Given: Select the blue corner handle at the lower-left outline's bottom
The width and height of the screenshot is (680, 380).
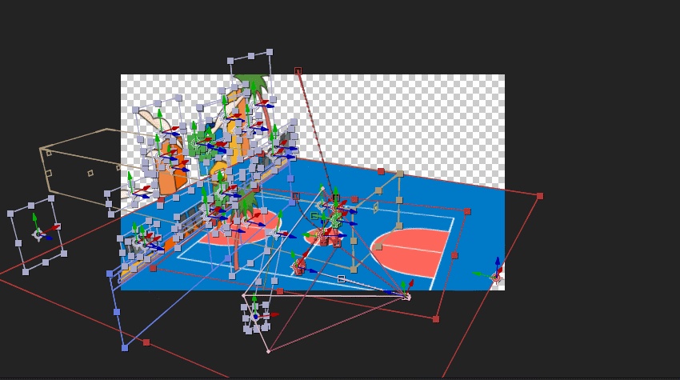Looking at the screenshot, I should coord(125,348).
